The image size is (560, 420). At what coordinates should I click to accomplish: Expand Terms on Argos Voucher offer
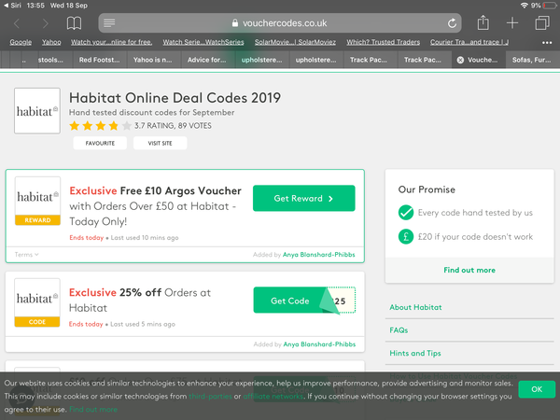pos(26,255)
